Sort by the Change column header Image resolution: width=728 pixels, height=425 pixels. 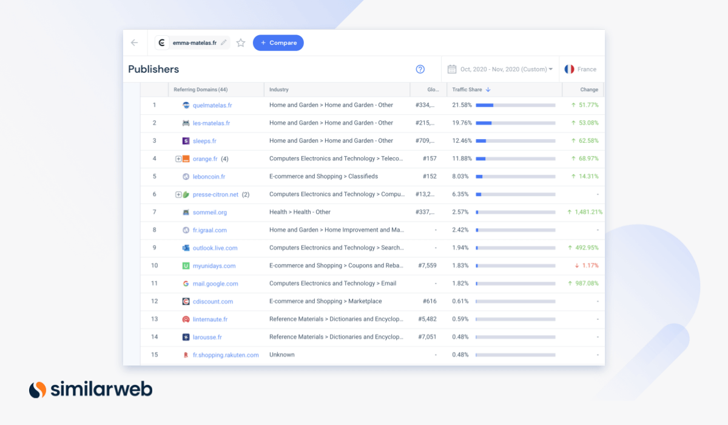588,90
